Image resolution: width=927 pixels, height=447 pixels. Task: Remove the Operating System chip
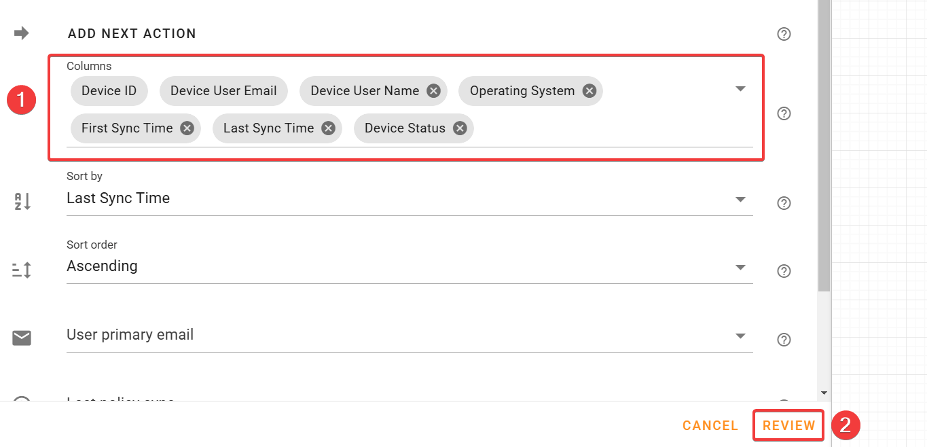pyautogui.click(x=589, y=91)
